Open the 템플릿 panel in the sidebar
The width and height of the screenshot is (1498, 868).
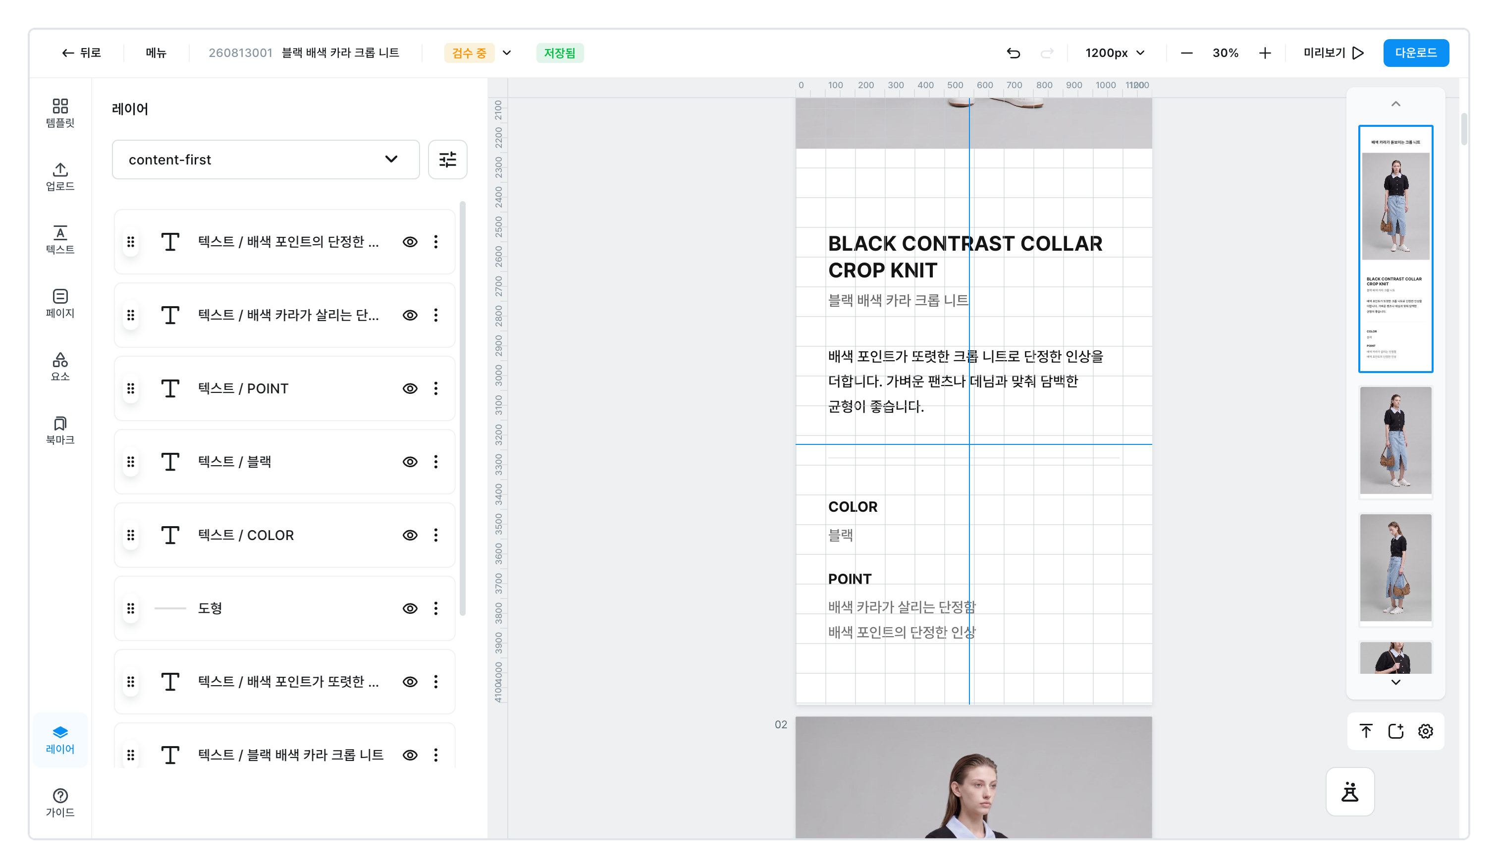[60, 113]
